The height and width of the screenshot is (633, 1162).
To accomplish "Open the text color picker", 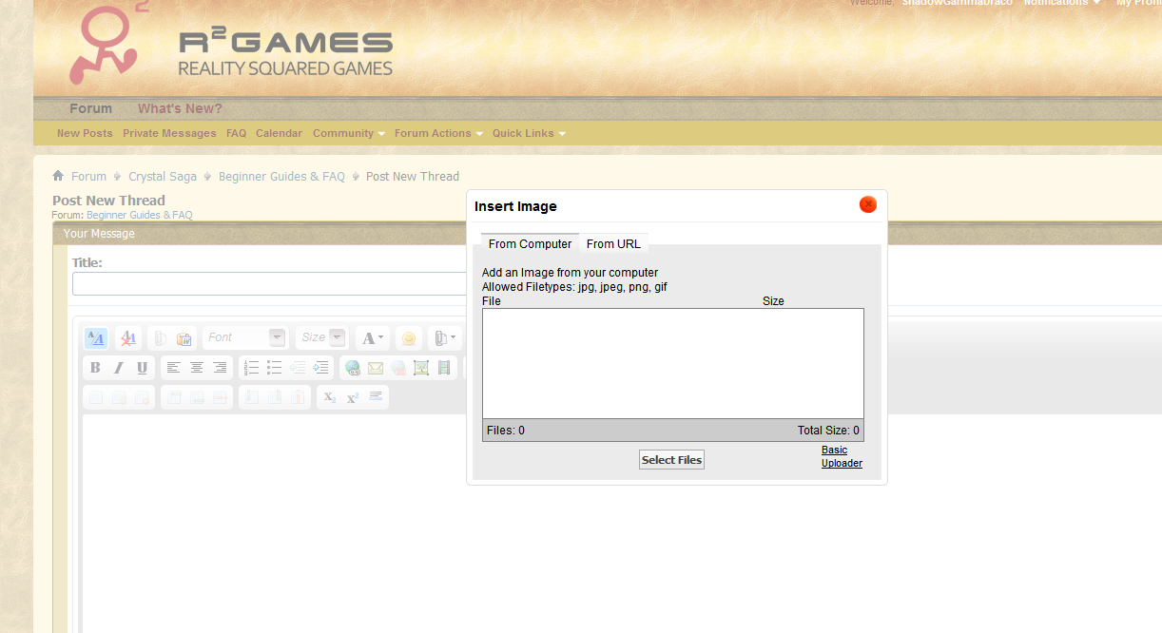I will pyautogui.click(x=372, y=338).
